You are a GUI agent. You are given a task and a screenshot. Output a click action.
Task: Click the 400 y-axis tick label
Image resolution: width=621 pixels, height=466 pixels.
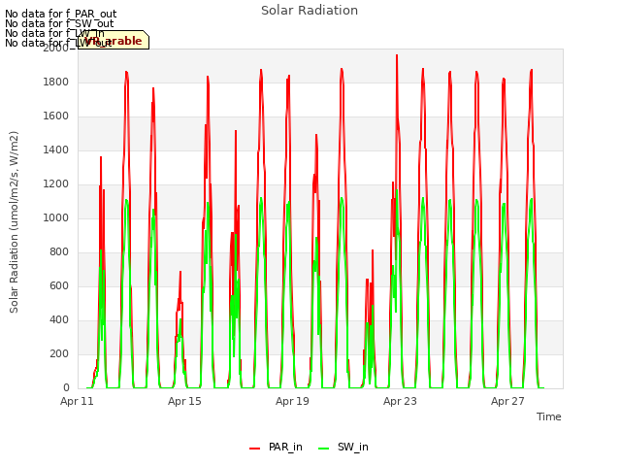click(x=59, y=320)
